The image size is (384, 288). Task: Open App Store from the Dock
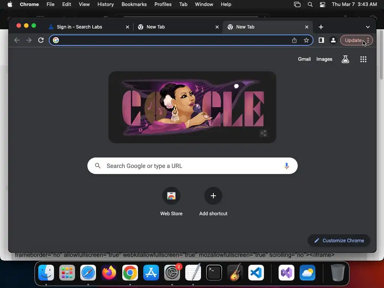[x=151, y=273]
